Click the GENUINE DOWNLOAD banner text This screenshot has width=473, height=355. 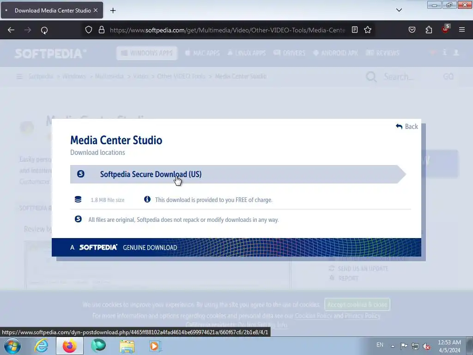150,248
